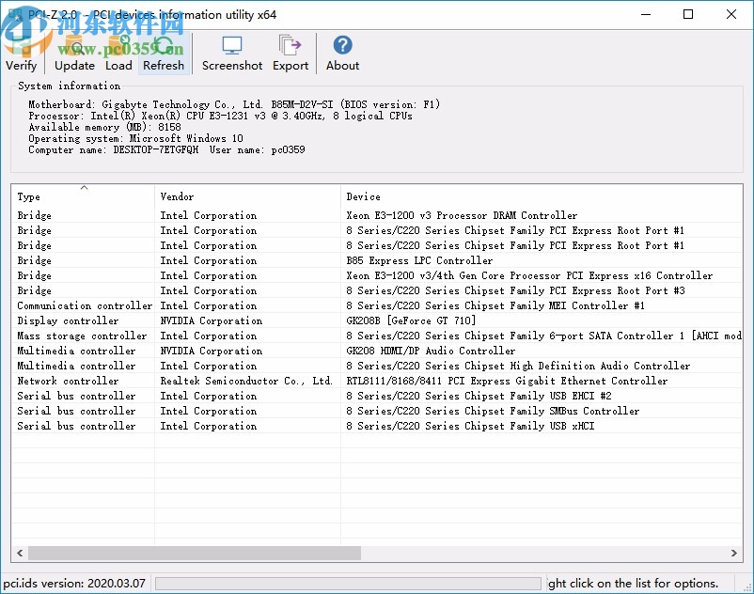Screen dimensions: 754x594
Task: Open the About dialog icon
Action: 342,54
